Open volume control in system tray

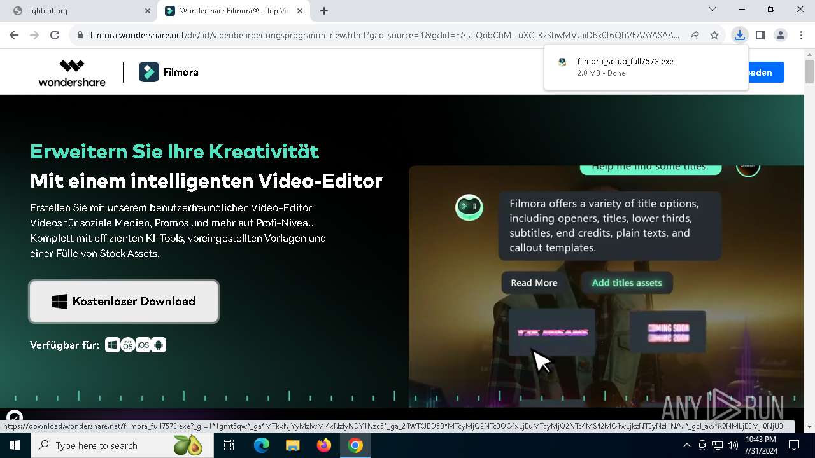(733, 445)
